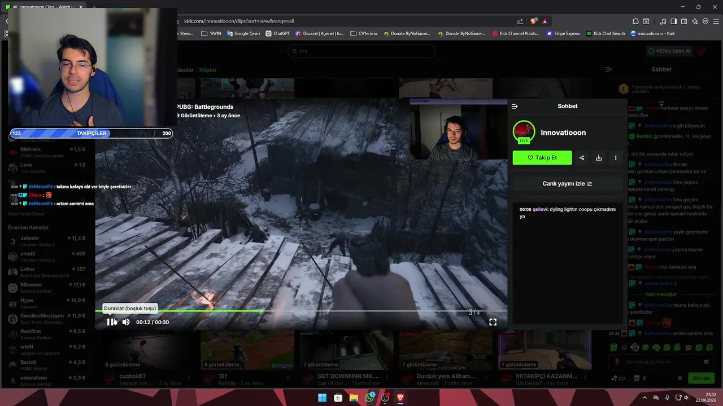Open Brave Wallet icon
Viewport: 723px width, 406px height.
[684, 21]
